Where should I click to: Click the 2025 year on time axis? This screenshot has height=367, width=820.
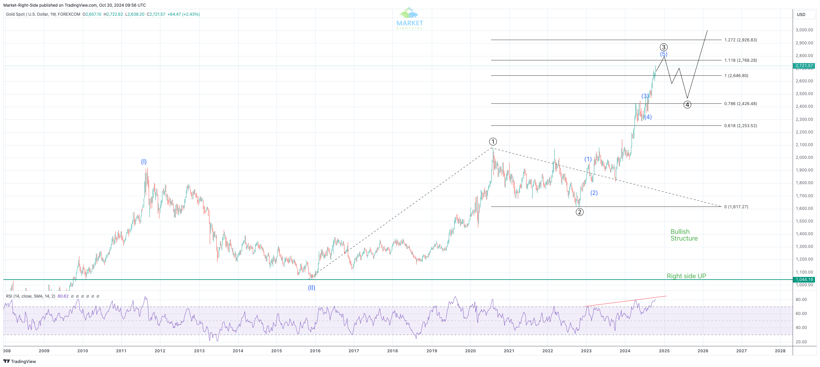click(664, 351)
